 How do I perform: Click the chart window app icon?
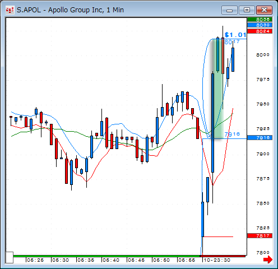coord(10,10)
